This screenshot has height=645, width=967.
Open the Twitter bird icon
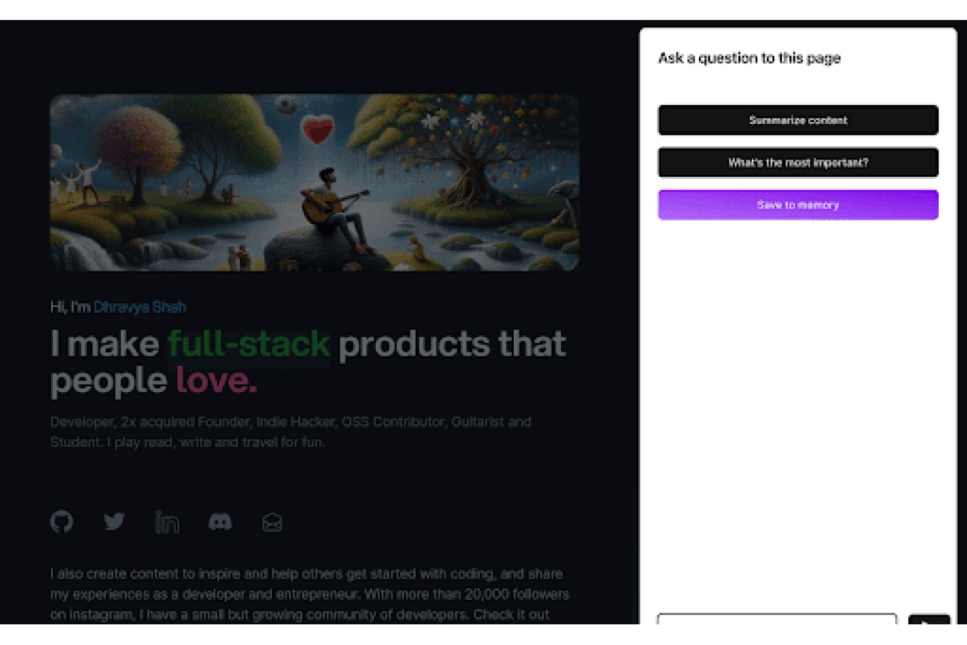pyautogui.click(x=114, y=521)
